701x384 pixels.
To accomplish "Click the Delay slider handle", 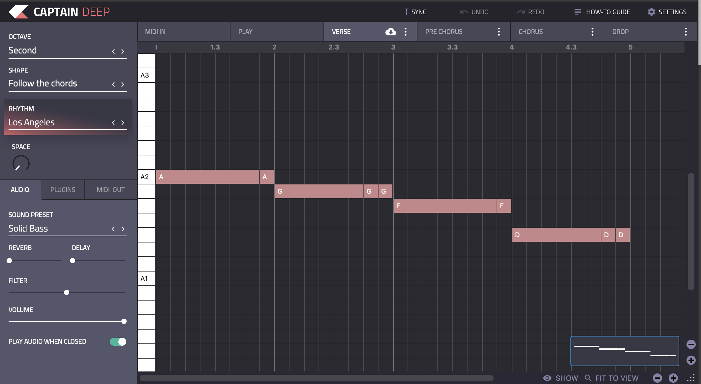I will (x=73, y=261).
